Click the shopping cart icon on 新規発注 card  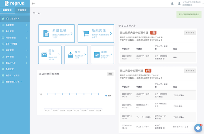coord(86,33)
